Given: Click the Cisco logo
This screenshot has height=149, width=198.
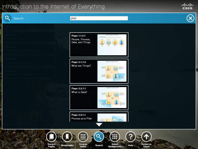Looking at the screenshot, I should [x=187, y=6].
